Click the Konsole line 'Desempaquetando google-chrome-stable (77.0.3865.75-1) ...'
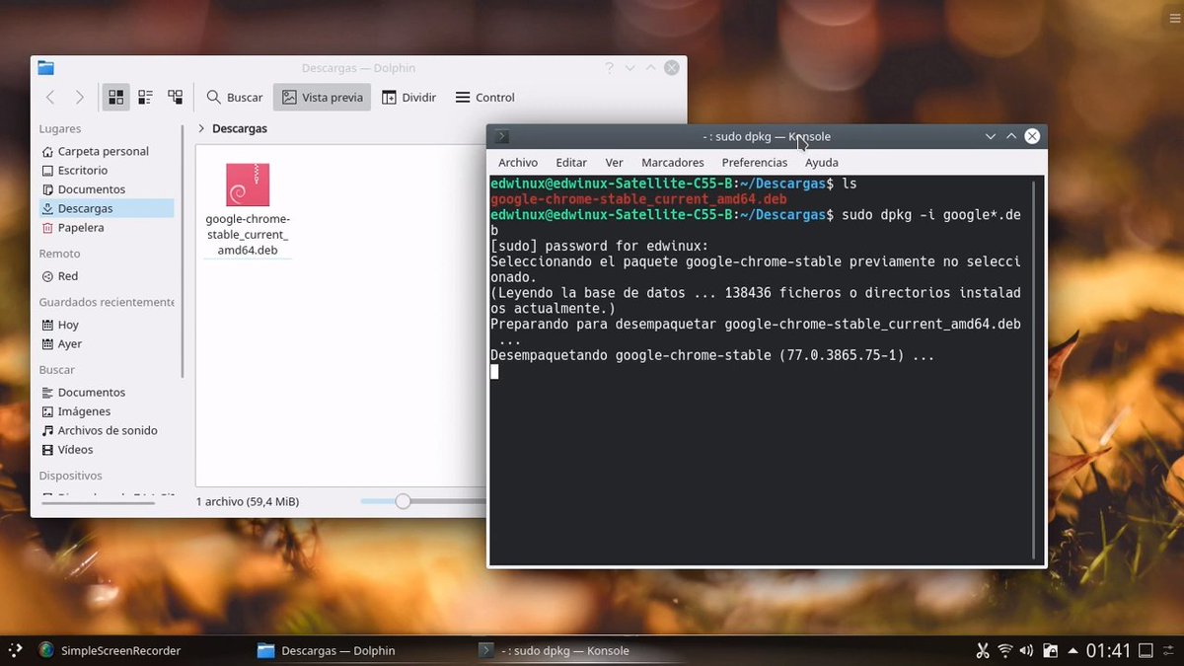Screen dimensions: 1184x666 click(712, 355)
